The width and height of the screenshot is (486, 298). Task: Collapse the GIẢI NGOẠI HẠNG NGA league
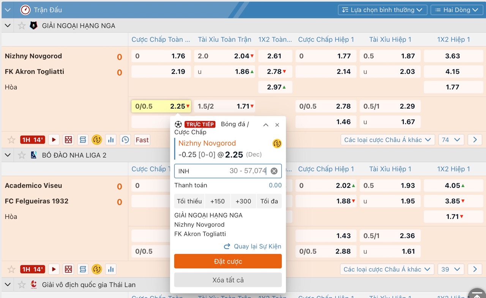tap(8, 25)
